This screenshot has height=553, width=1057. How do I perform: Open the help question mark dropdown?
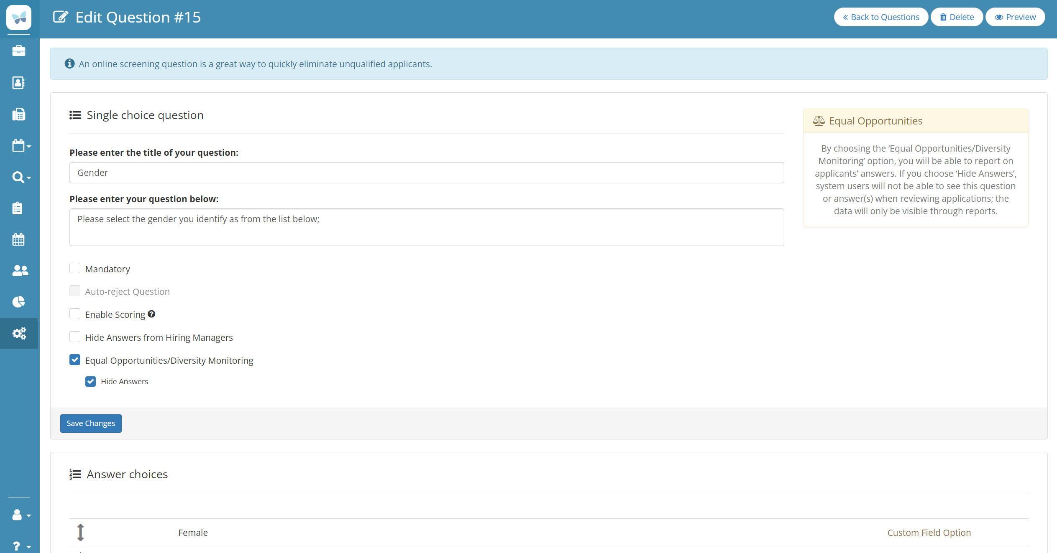21,546
